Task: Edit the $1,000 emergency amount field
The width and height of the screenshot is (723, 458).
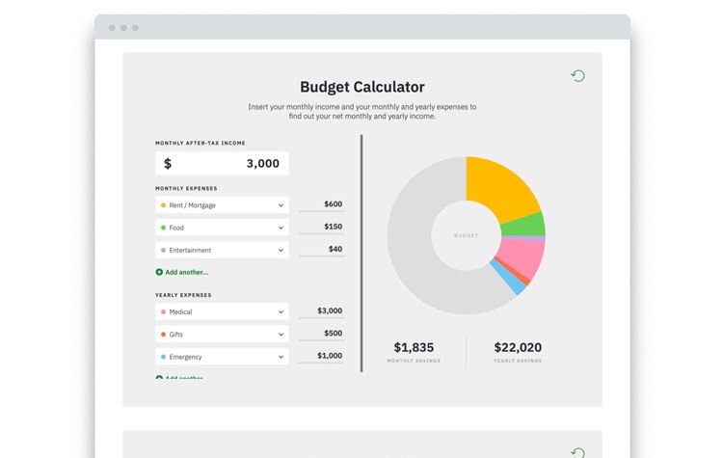Action: (x=321, y=356)
